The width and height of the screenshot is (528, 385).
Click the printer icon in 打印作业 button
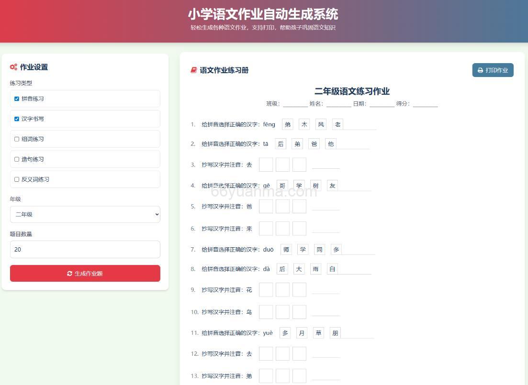(x=481, y=70)
